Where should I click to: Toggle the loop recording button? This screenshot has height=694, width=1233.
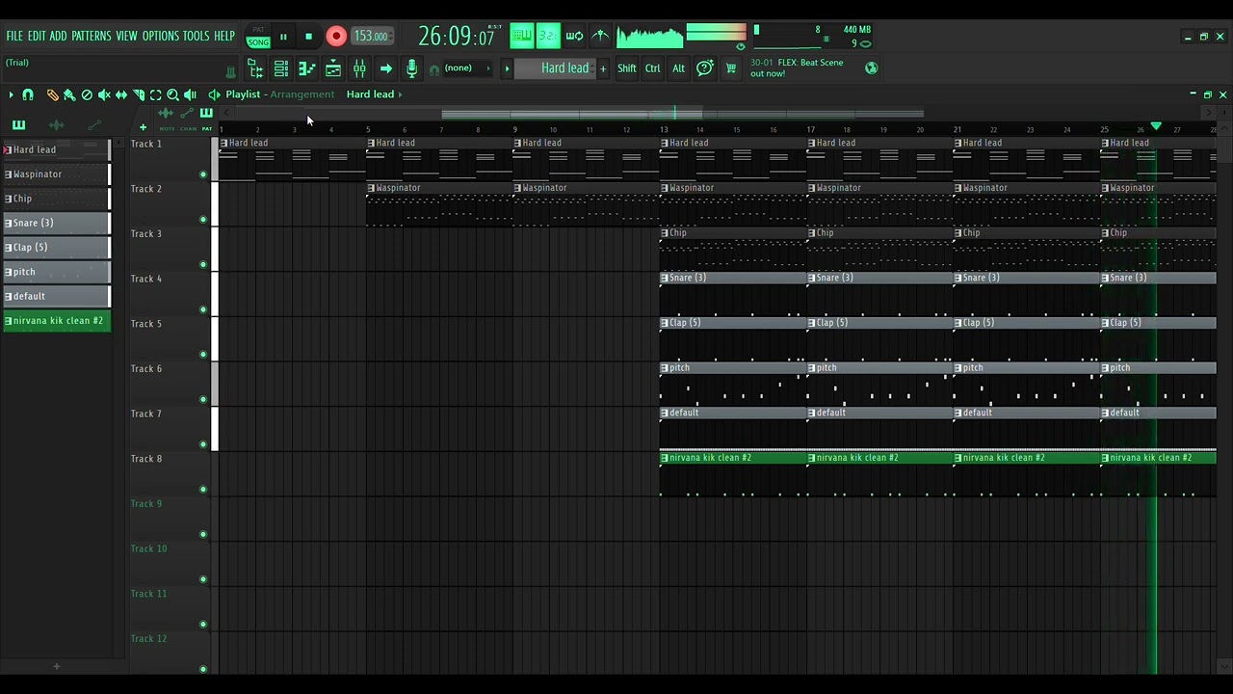(574, 37)
